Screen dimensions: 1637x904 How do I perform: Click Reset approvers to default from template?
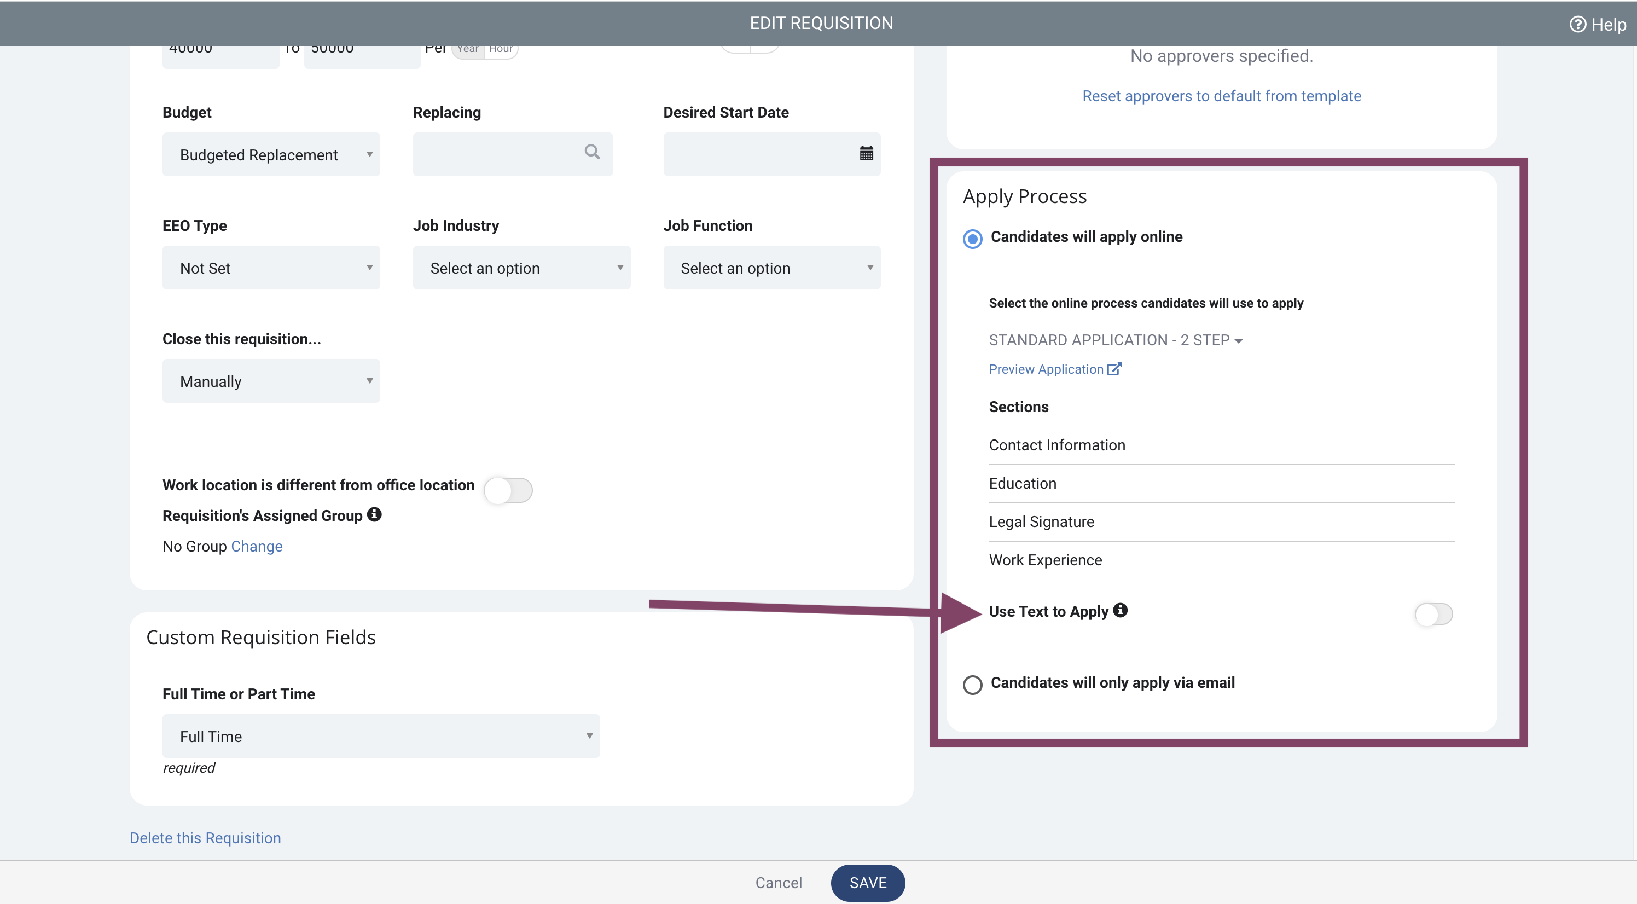(x=1221, y=96)
